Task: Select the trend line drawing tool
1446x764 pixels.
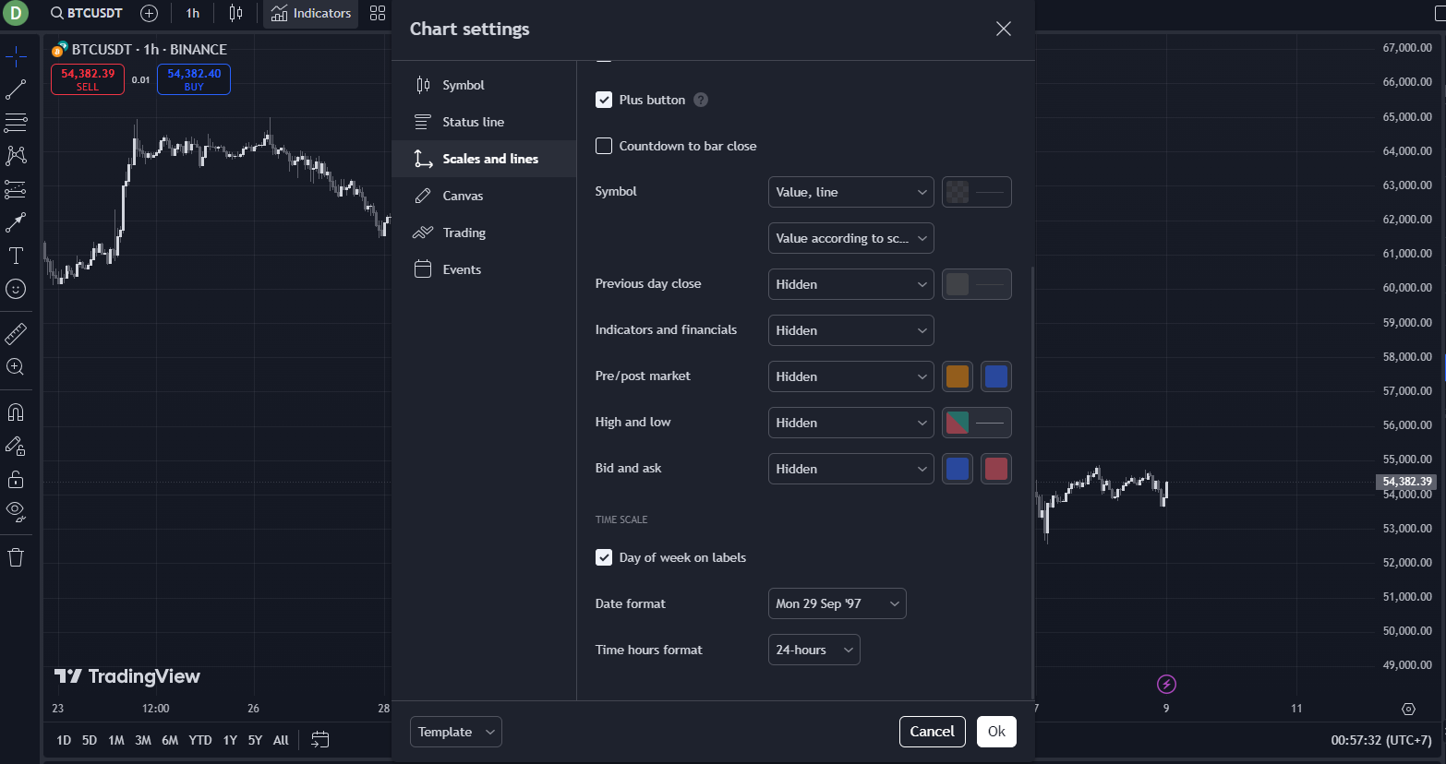Action: tap(16, 90)
